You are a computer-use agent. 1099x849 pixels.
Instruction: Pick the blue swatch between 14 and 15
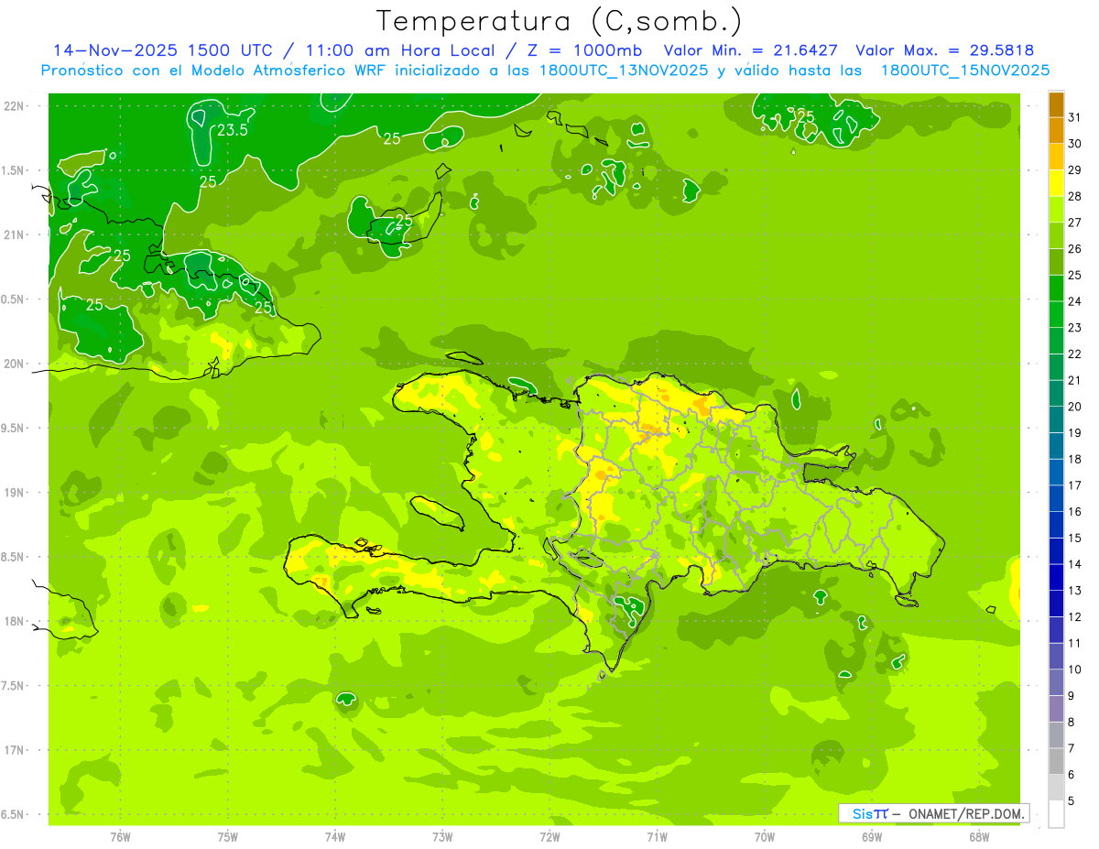[1056, 551]
